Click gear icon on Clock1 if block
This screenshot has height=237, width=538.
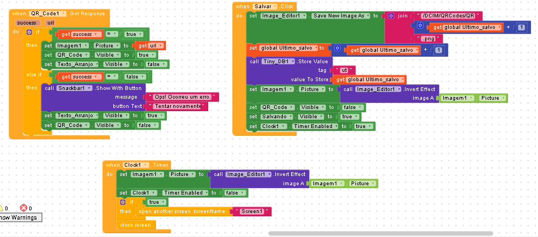pyautogui.click(x=123, y=202)
